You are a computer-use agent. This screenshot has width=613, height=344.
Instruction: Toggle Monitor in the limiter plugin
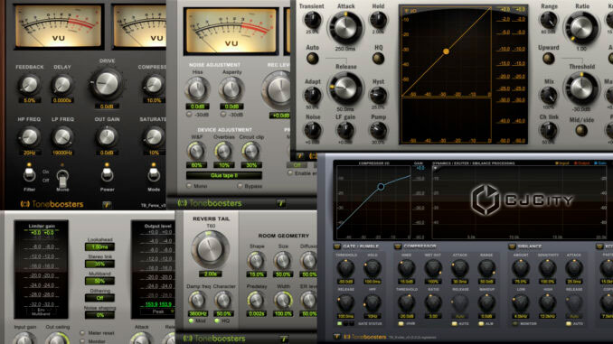click(82, 341)
